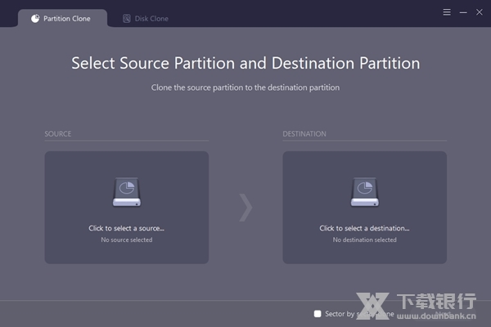Viewport: 491px width, 327px height.
Task: Click the 'No destination selected' status text
Action: 364,240
